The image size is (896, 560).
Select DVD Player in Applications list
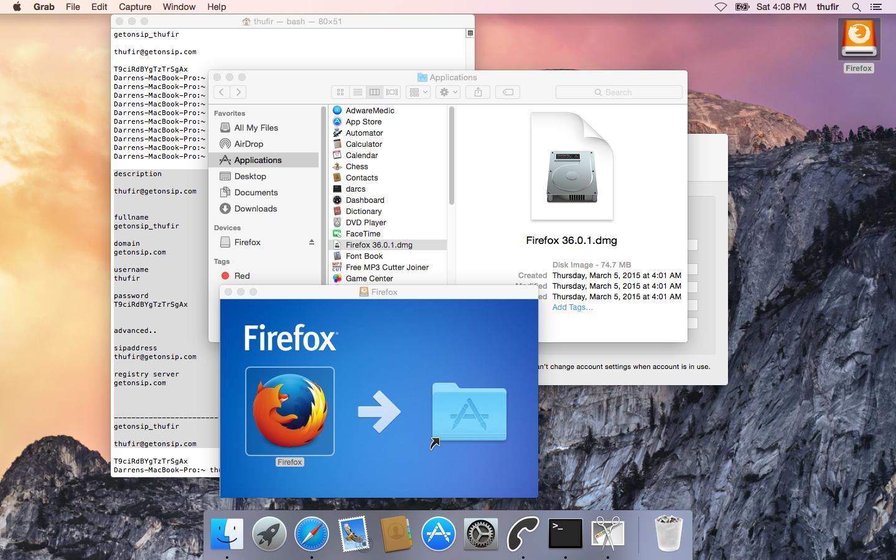click(x=366, y=222)
